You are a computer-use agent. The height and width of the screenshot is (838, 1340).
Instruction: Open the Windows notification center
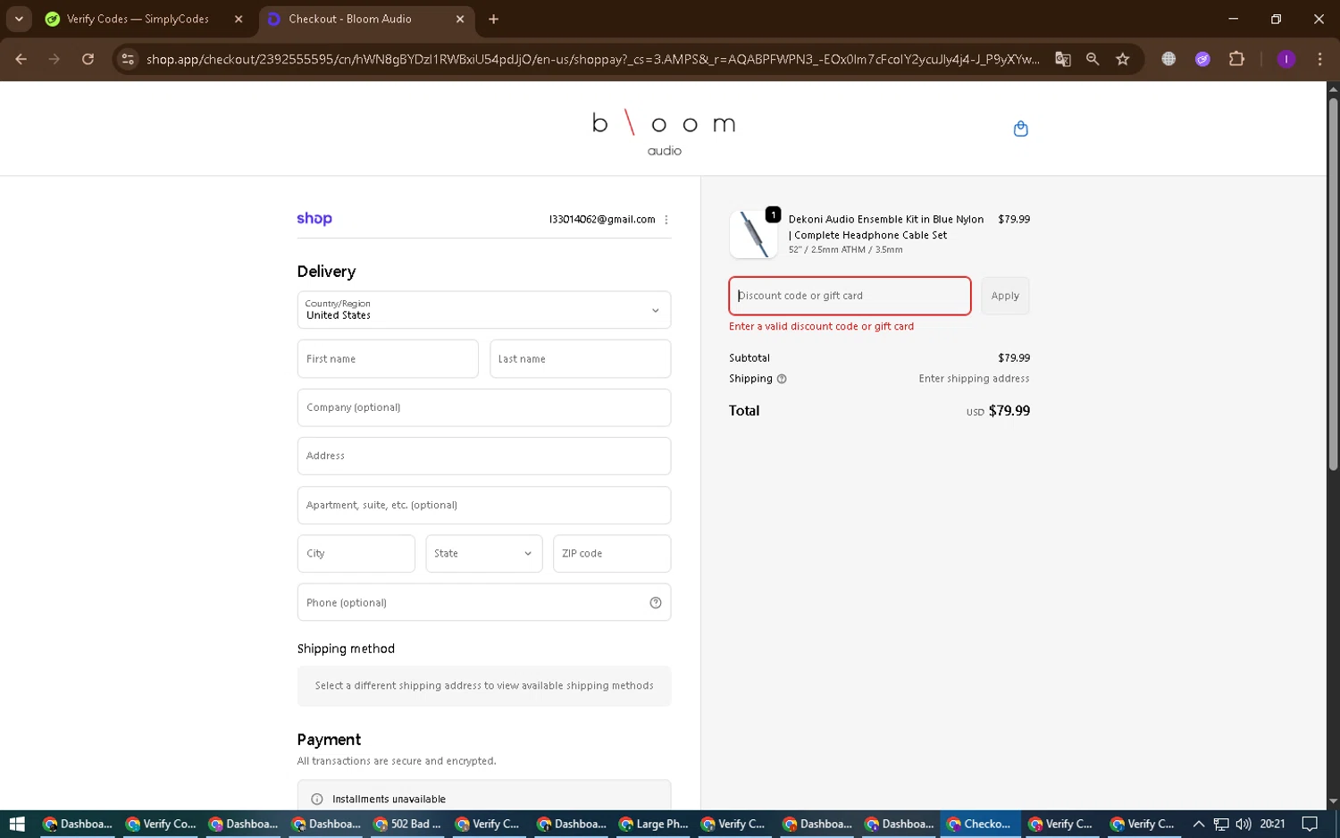(x=1310, y=824)
